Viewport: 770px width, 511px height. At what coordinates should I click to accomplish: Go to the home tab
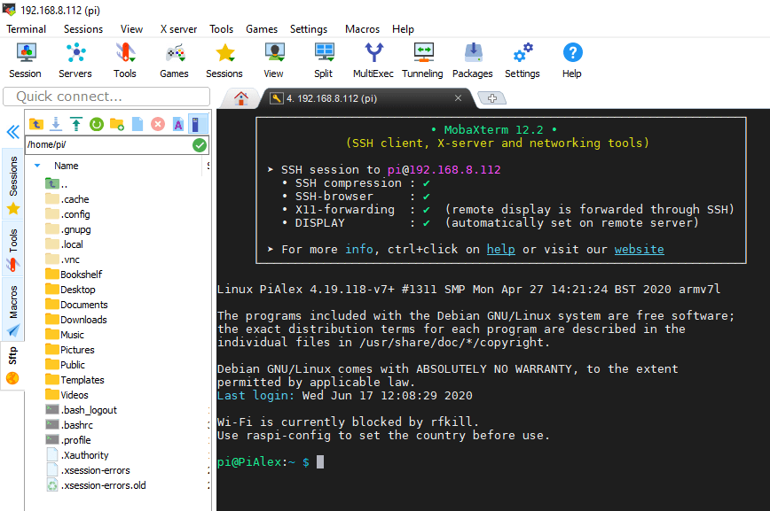(240, 98)
